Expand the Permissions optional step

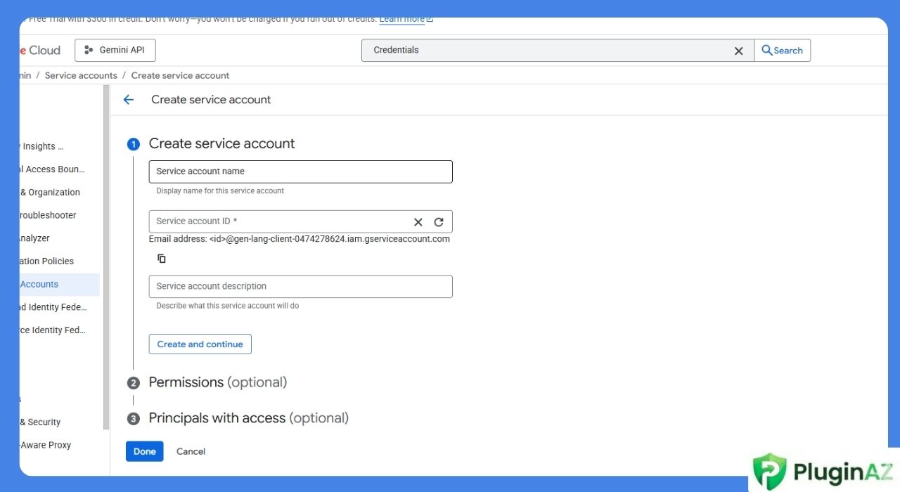pos(218,382)
